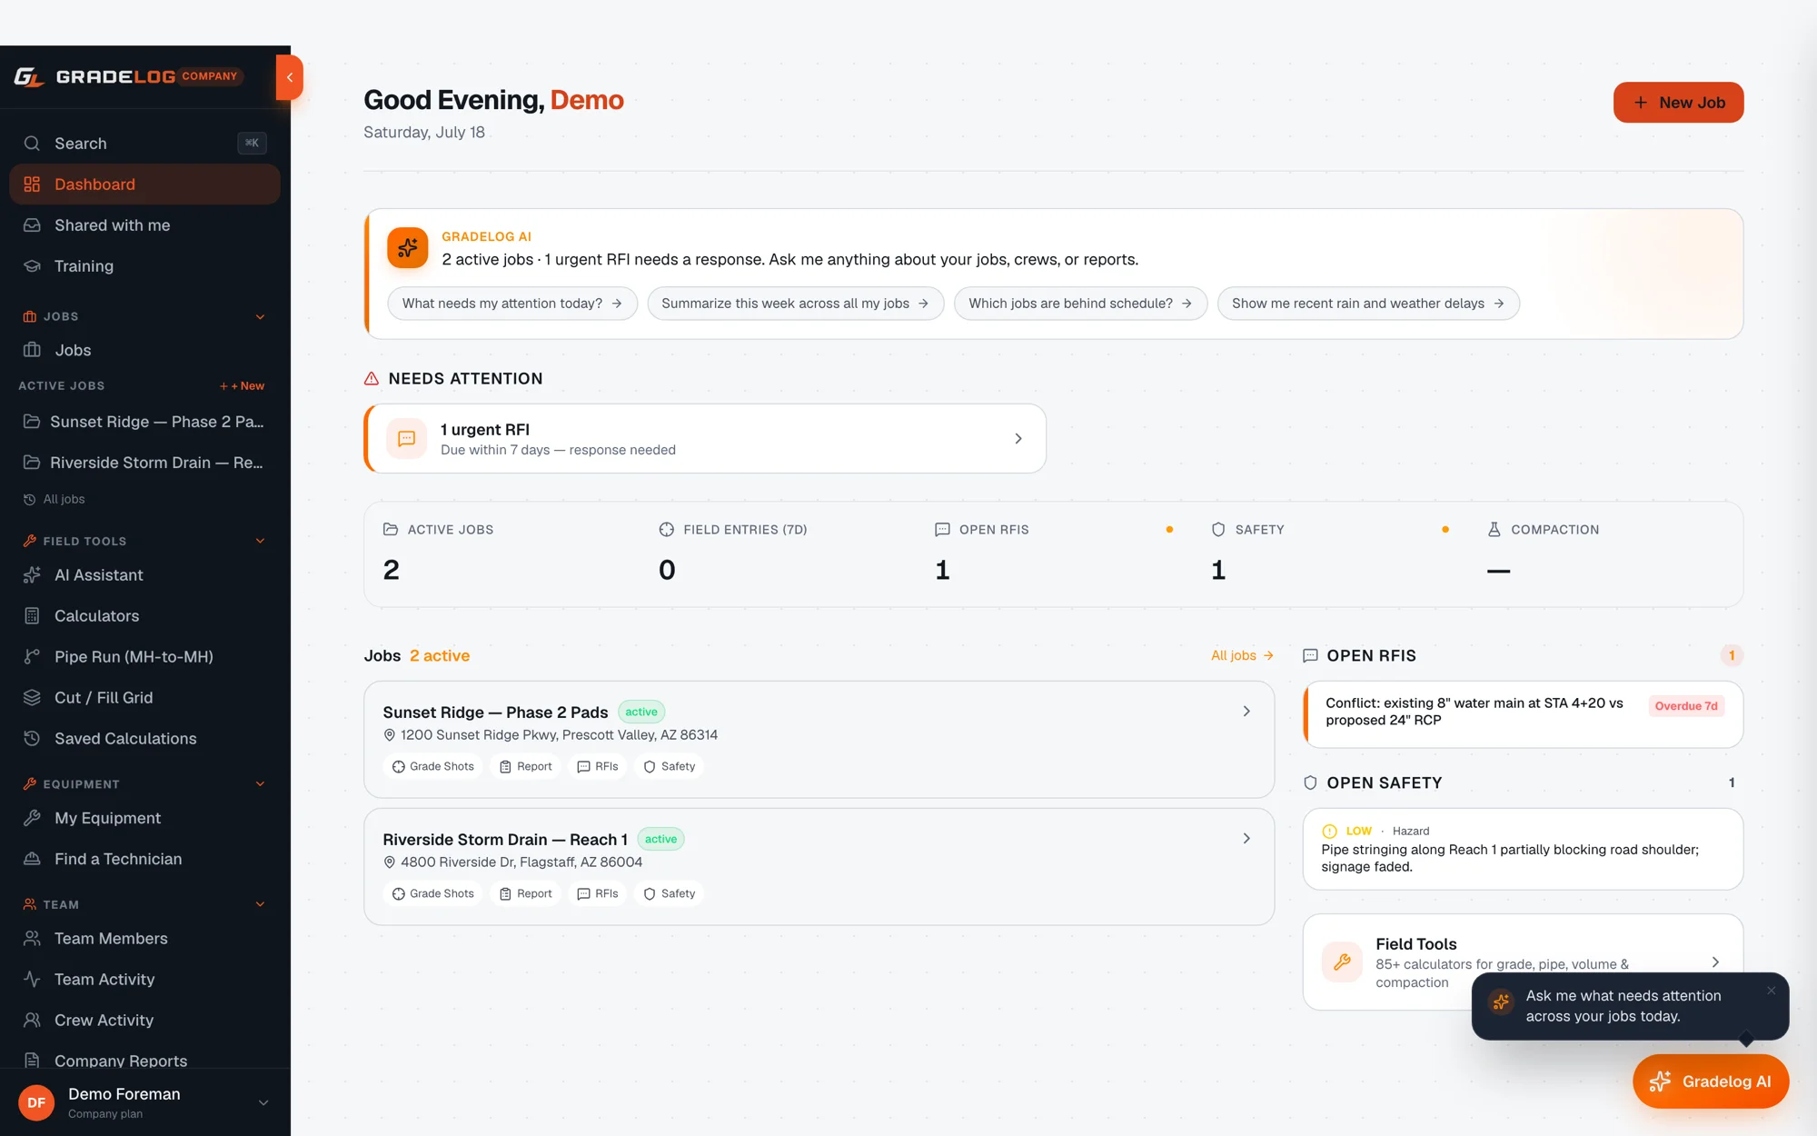
Task: Click the Gradelog AI sparkle icon in banner
Action: pos(408,247)
